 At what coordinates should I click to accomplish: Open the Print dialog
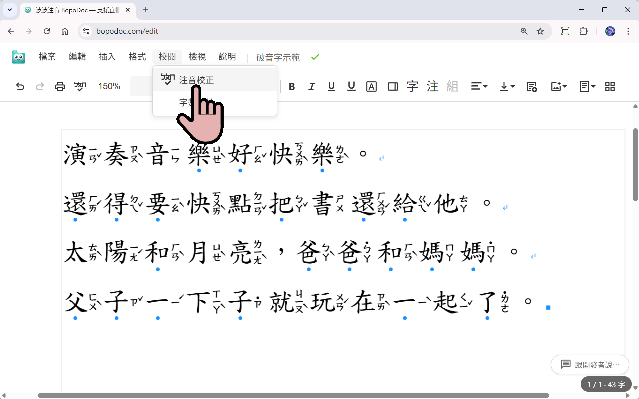[60, 86]
